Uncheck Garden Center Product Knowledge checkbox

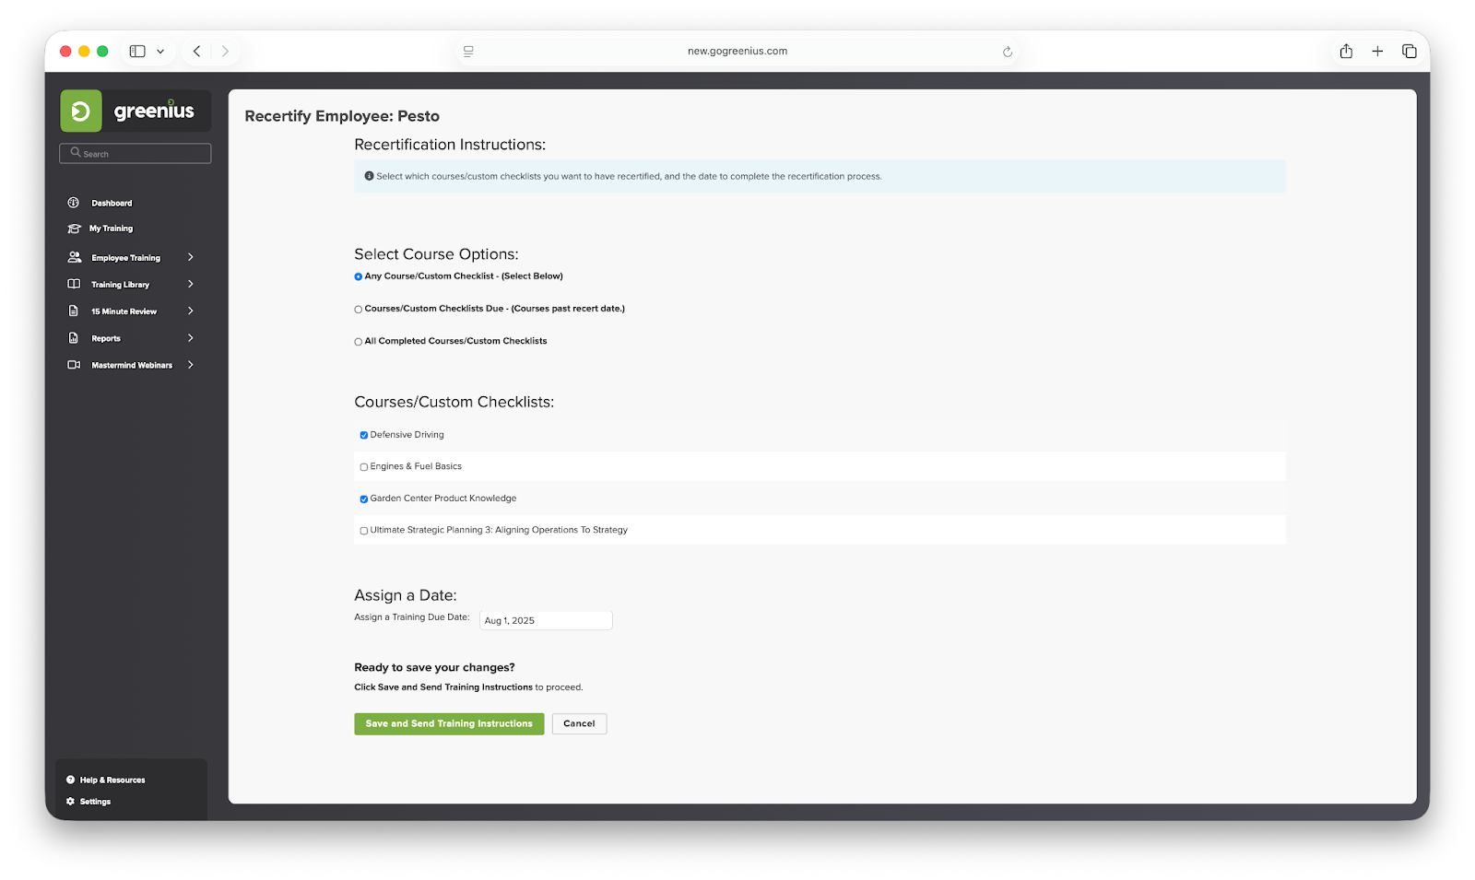point(364,499)
